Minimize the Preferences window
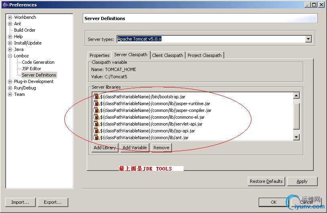Viewport: 327px width, 213px height. [307, 4]
